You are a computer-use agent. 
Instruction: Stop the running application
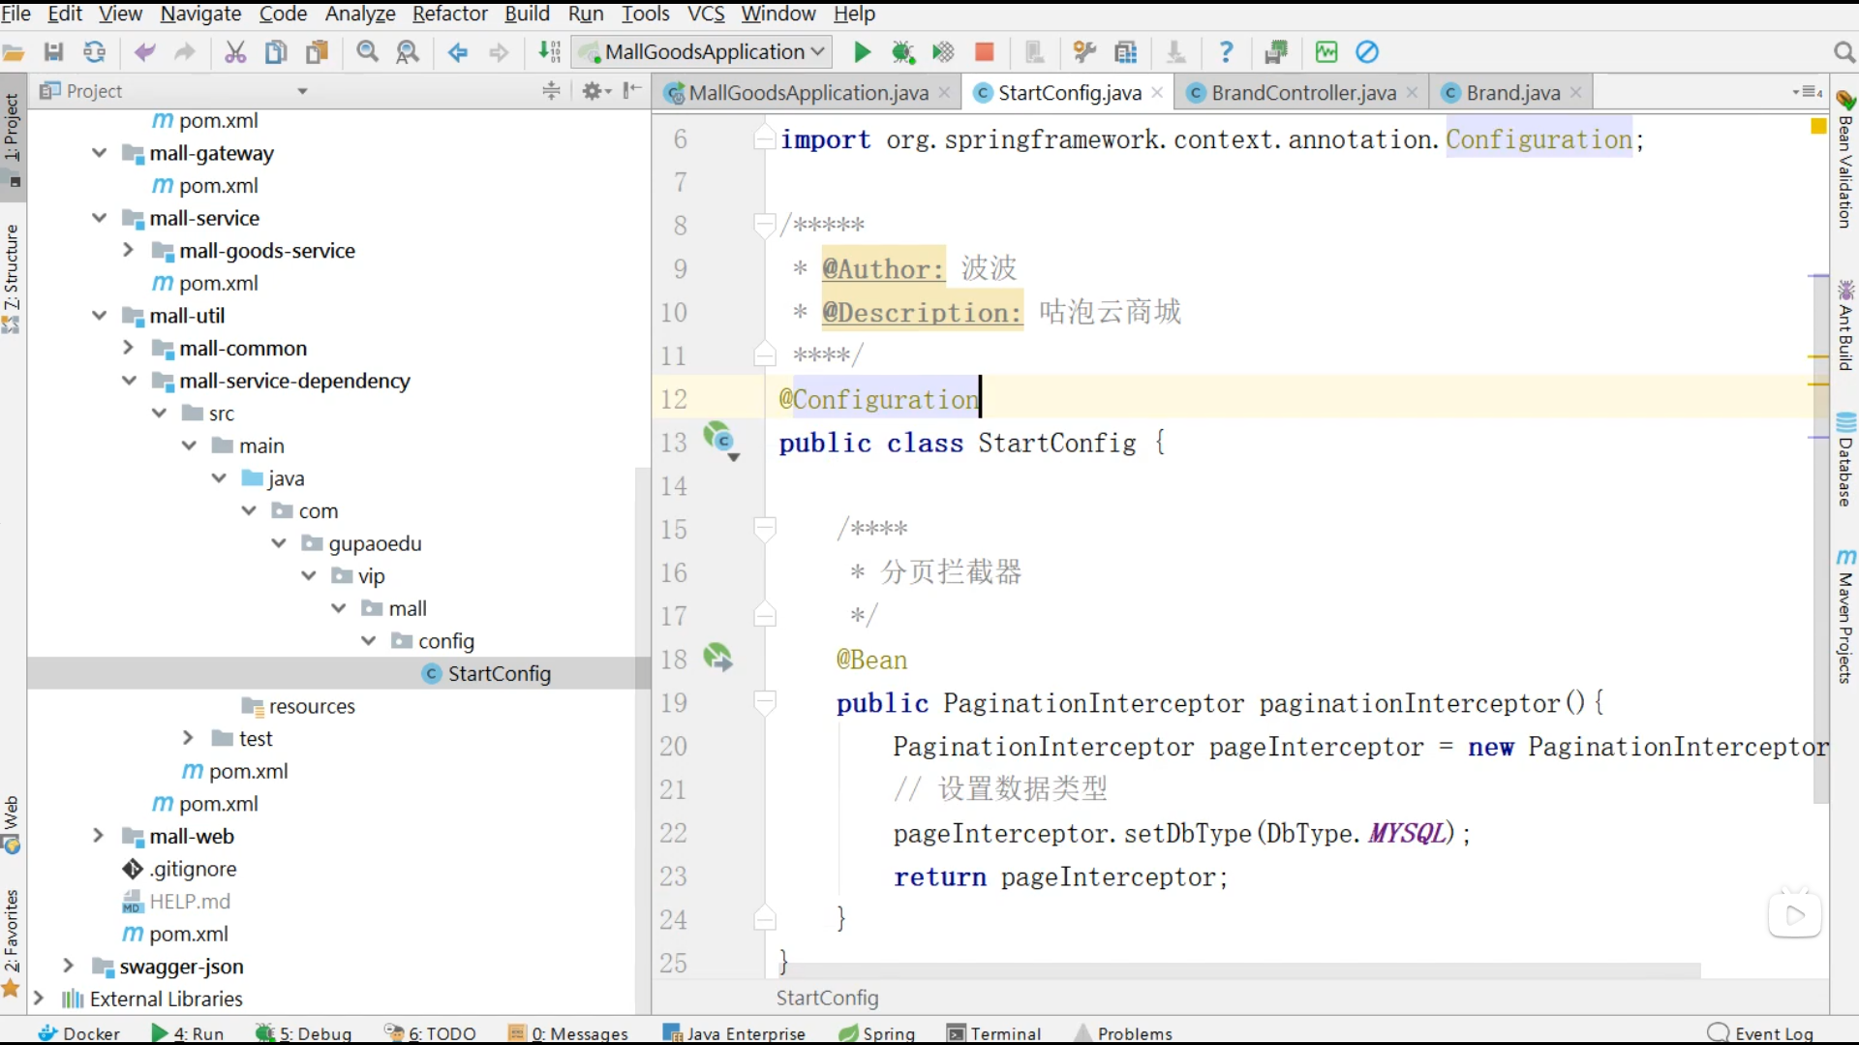(x=984, y=51)
